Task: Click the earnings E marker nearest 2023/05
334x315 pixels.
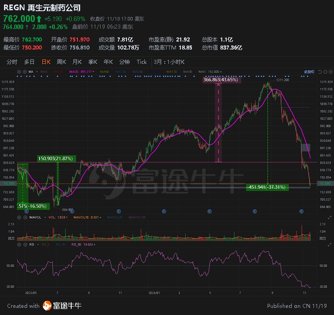Action: (x=26, y=211)
